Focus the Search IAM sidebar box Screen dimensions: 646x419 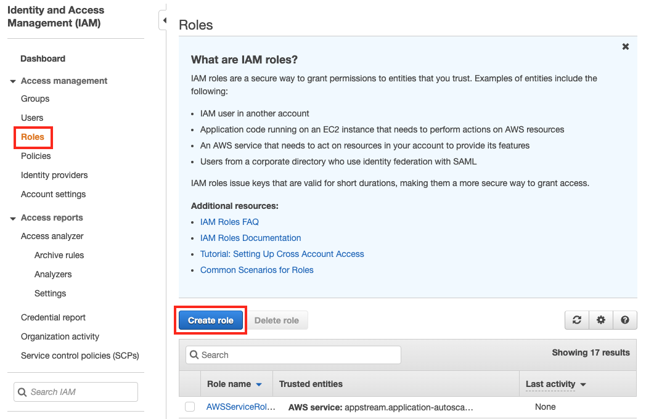[76, 392]
